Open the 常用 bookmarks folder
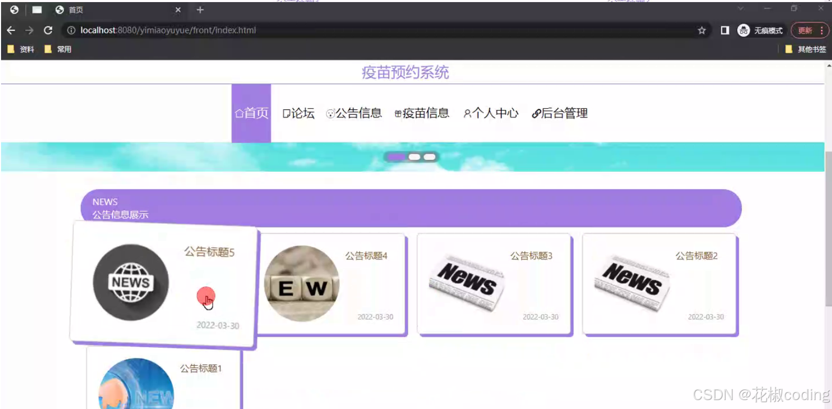The width and height of the screenshot is (832, 409). click(58, 49)
